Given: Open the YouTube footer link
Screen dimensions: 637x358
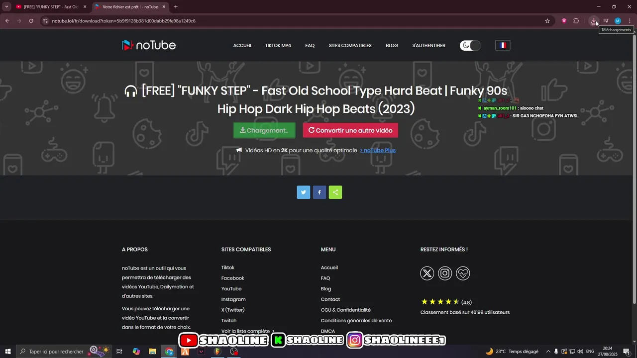Looking at the screenshot, I should (231, 289).
